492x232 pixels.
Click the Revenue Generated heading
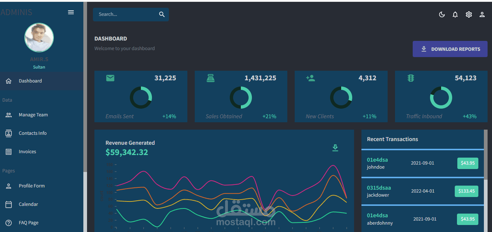130,143
